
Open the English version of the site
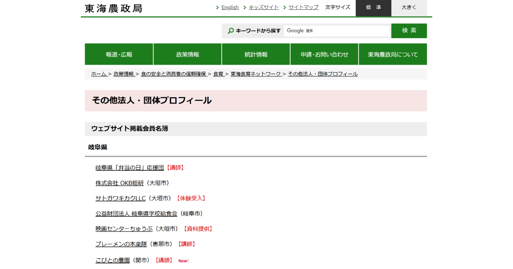tap(230, 7)
